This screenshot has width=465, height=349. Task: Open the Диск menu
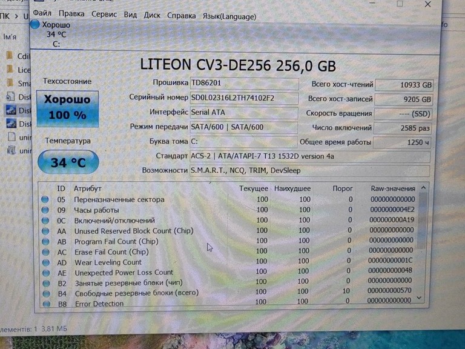(x=152, y=15)
